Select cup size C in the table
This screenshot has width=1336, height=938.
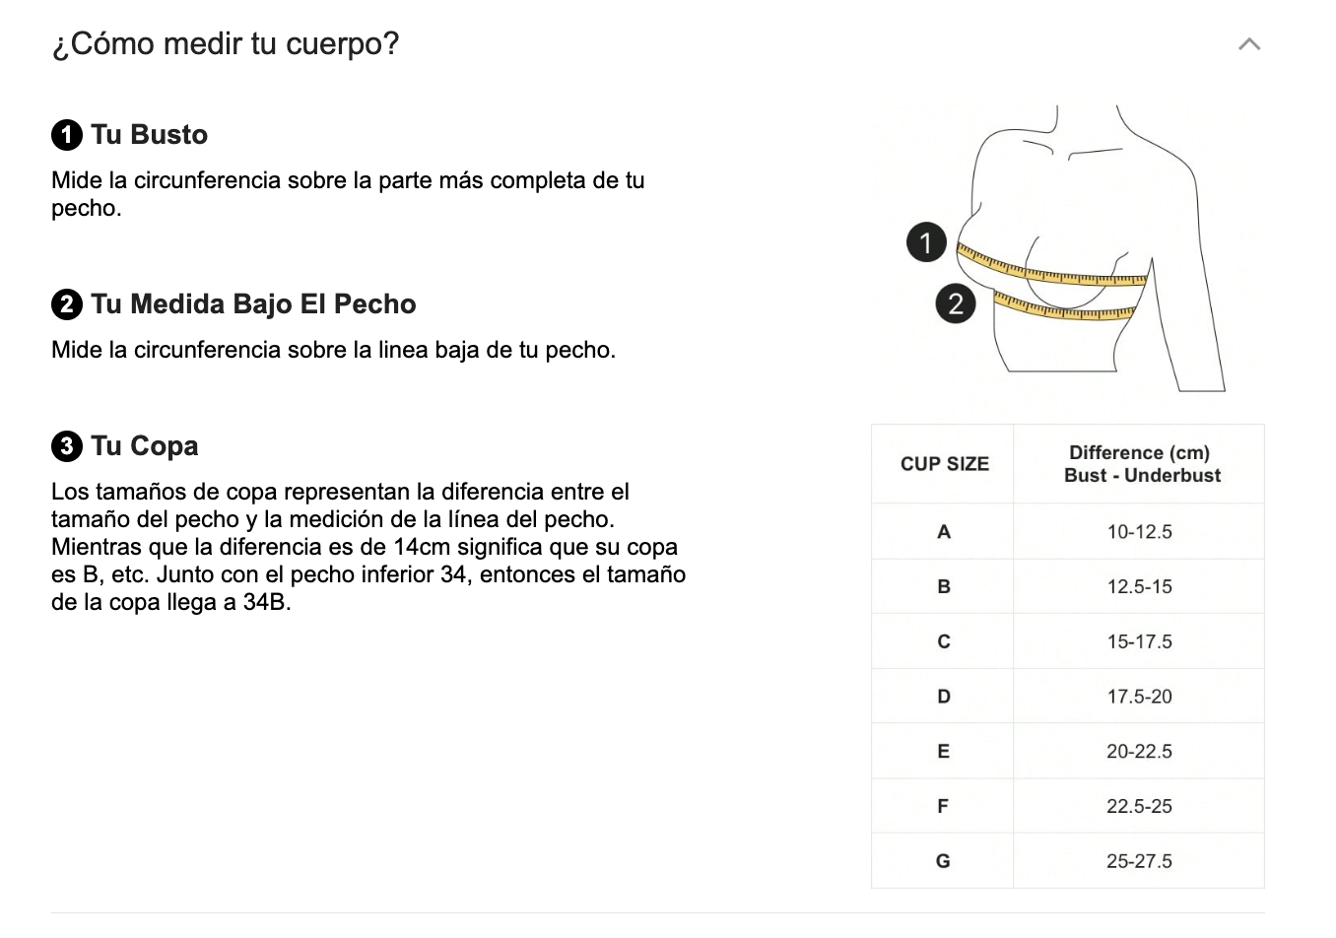[944, 642]
